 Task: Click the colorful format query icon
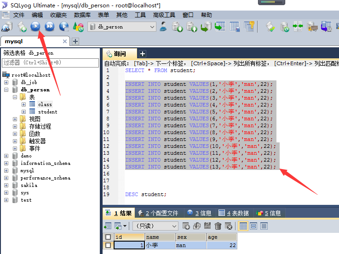[x=78, y=27]
